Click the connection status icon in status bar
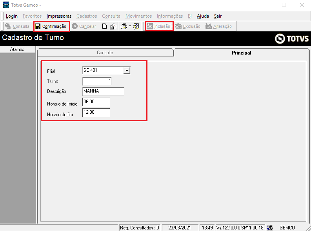 pyautogui.click(x=269, y=228)
